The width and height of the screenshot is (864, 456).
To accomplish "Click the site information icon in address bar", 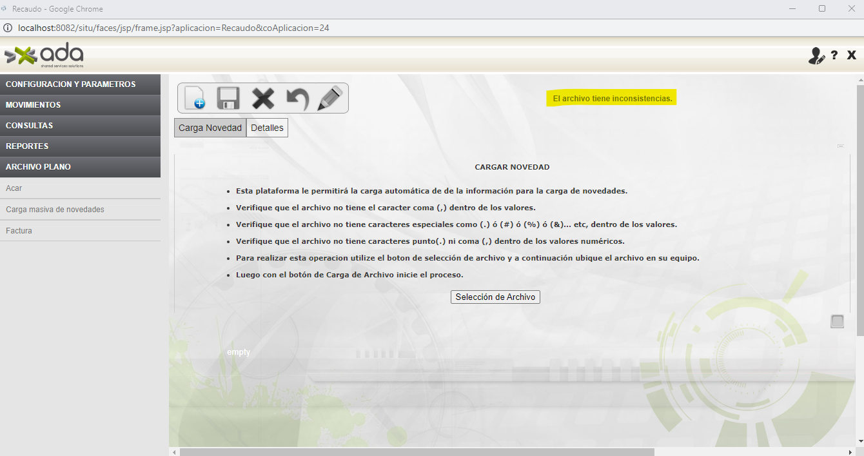I will click(x=8, y=28).
